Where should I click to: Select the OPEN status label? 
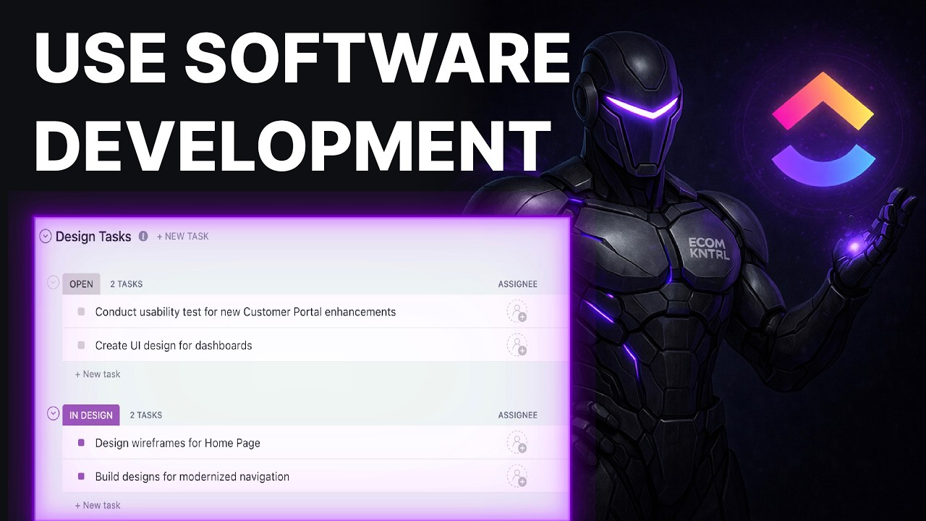(81, 284)
